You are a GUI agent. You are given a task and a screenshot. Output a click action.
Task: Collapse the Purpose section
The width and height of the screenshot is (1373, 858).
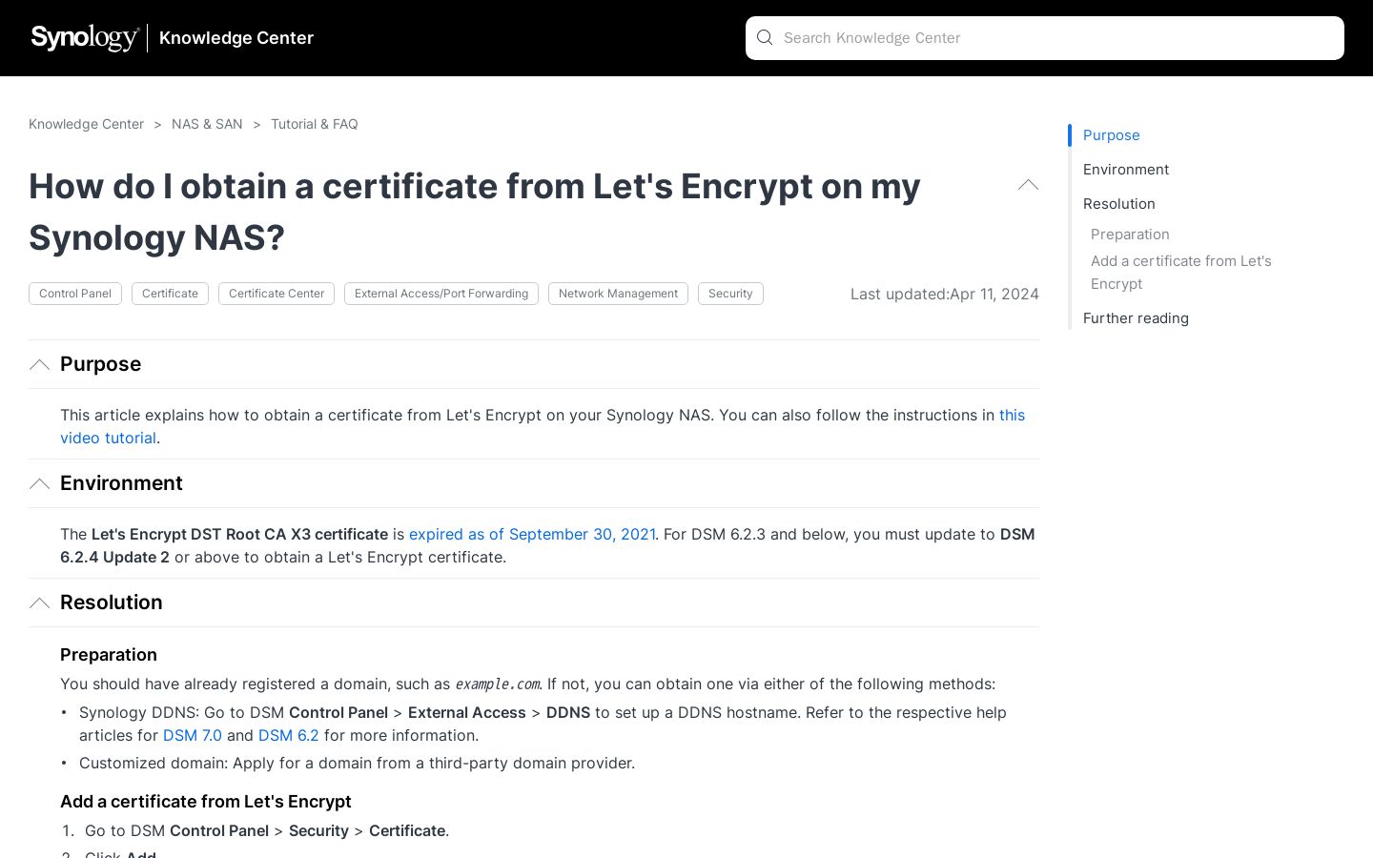(x=39, y=365)
